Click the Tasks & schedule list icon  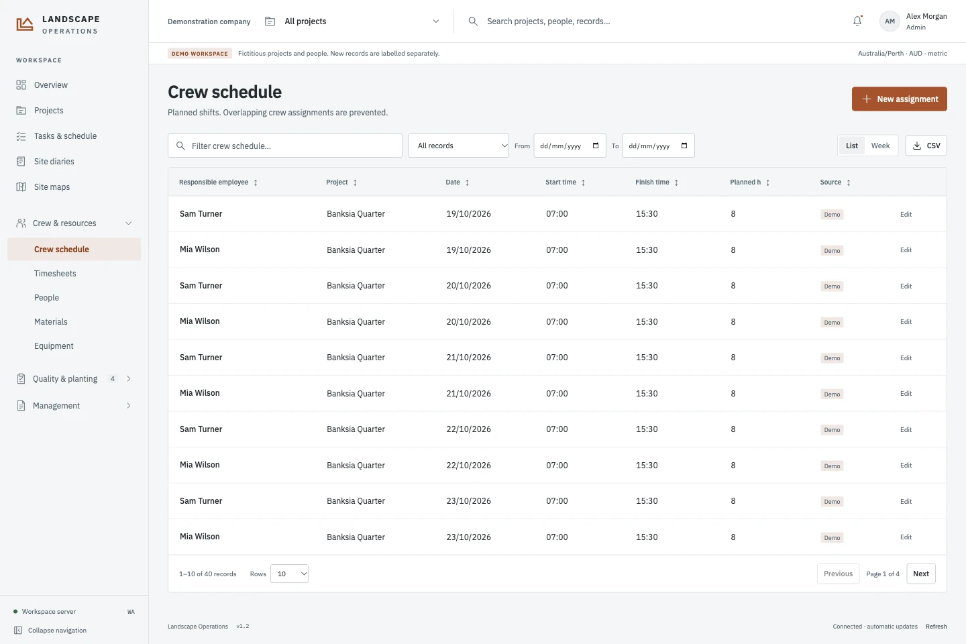(21, 136)
